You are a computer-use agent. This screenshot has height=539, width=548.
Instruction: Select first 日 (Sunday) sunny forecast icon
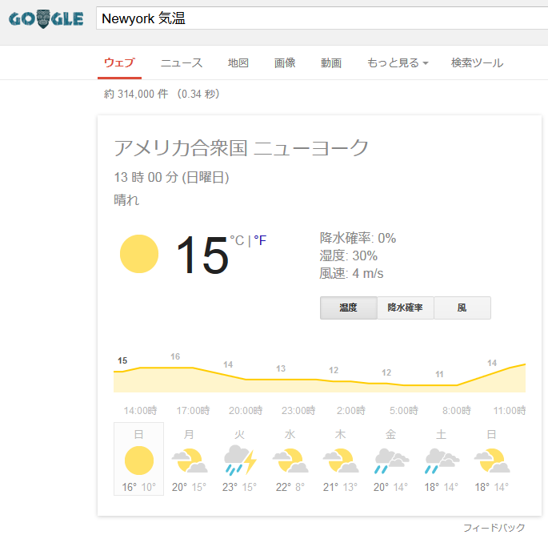[x=139, y=461]
